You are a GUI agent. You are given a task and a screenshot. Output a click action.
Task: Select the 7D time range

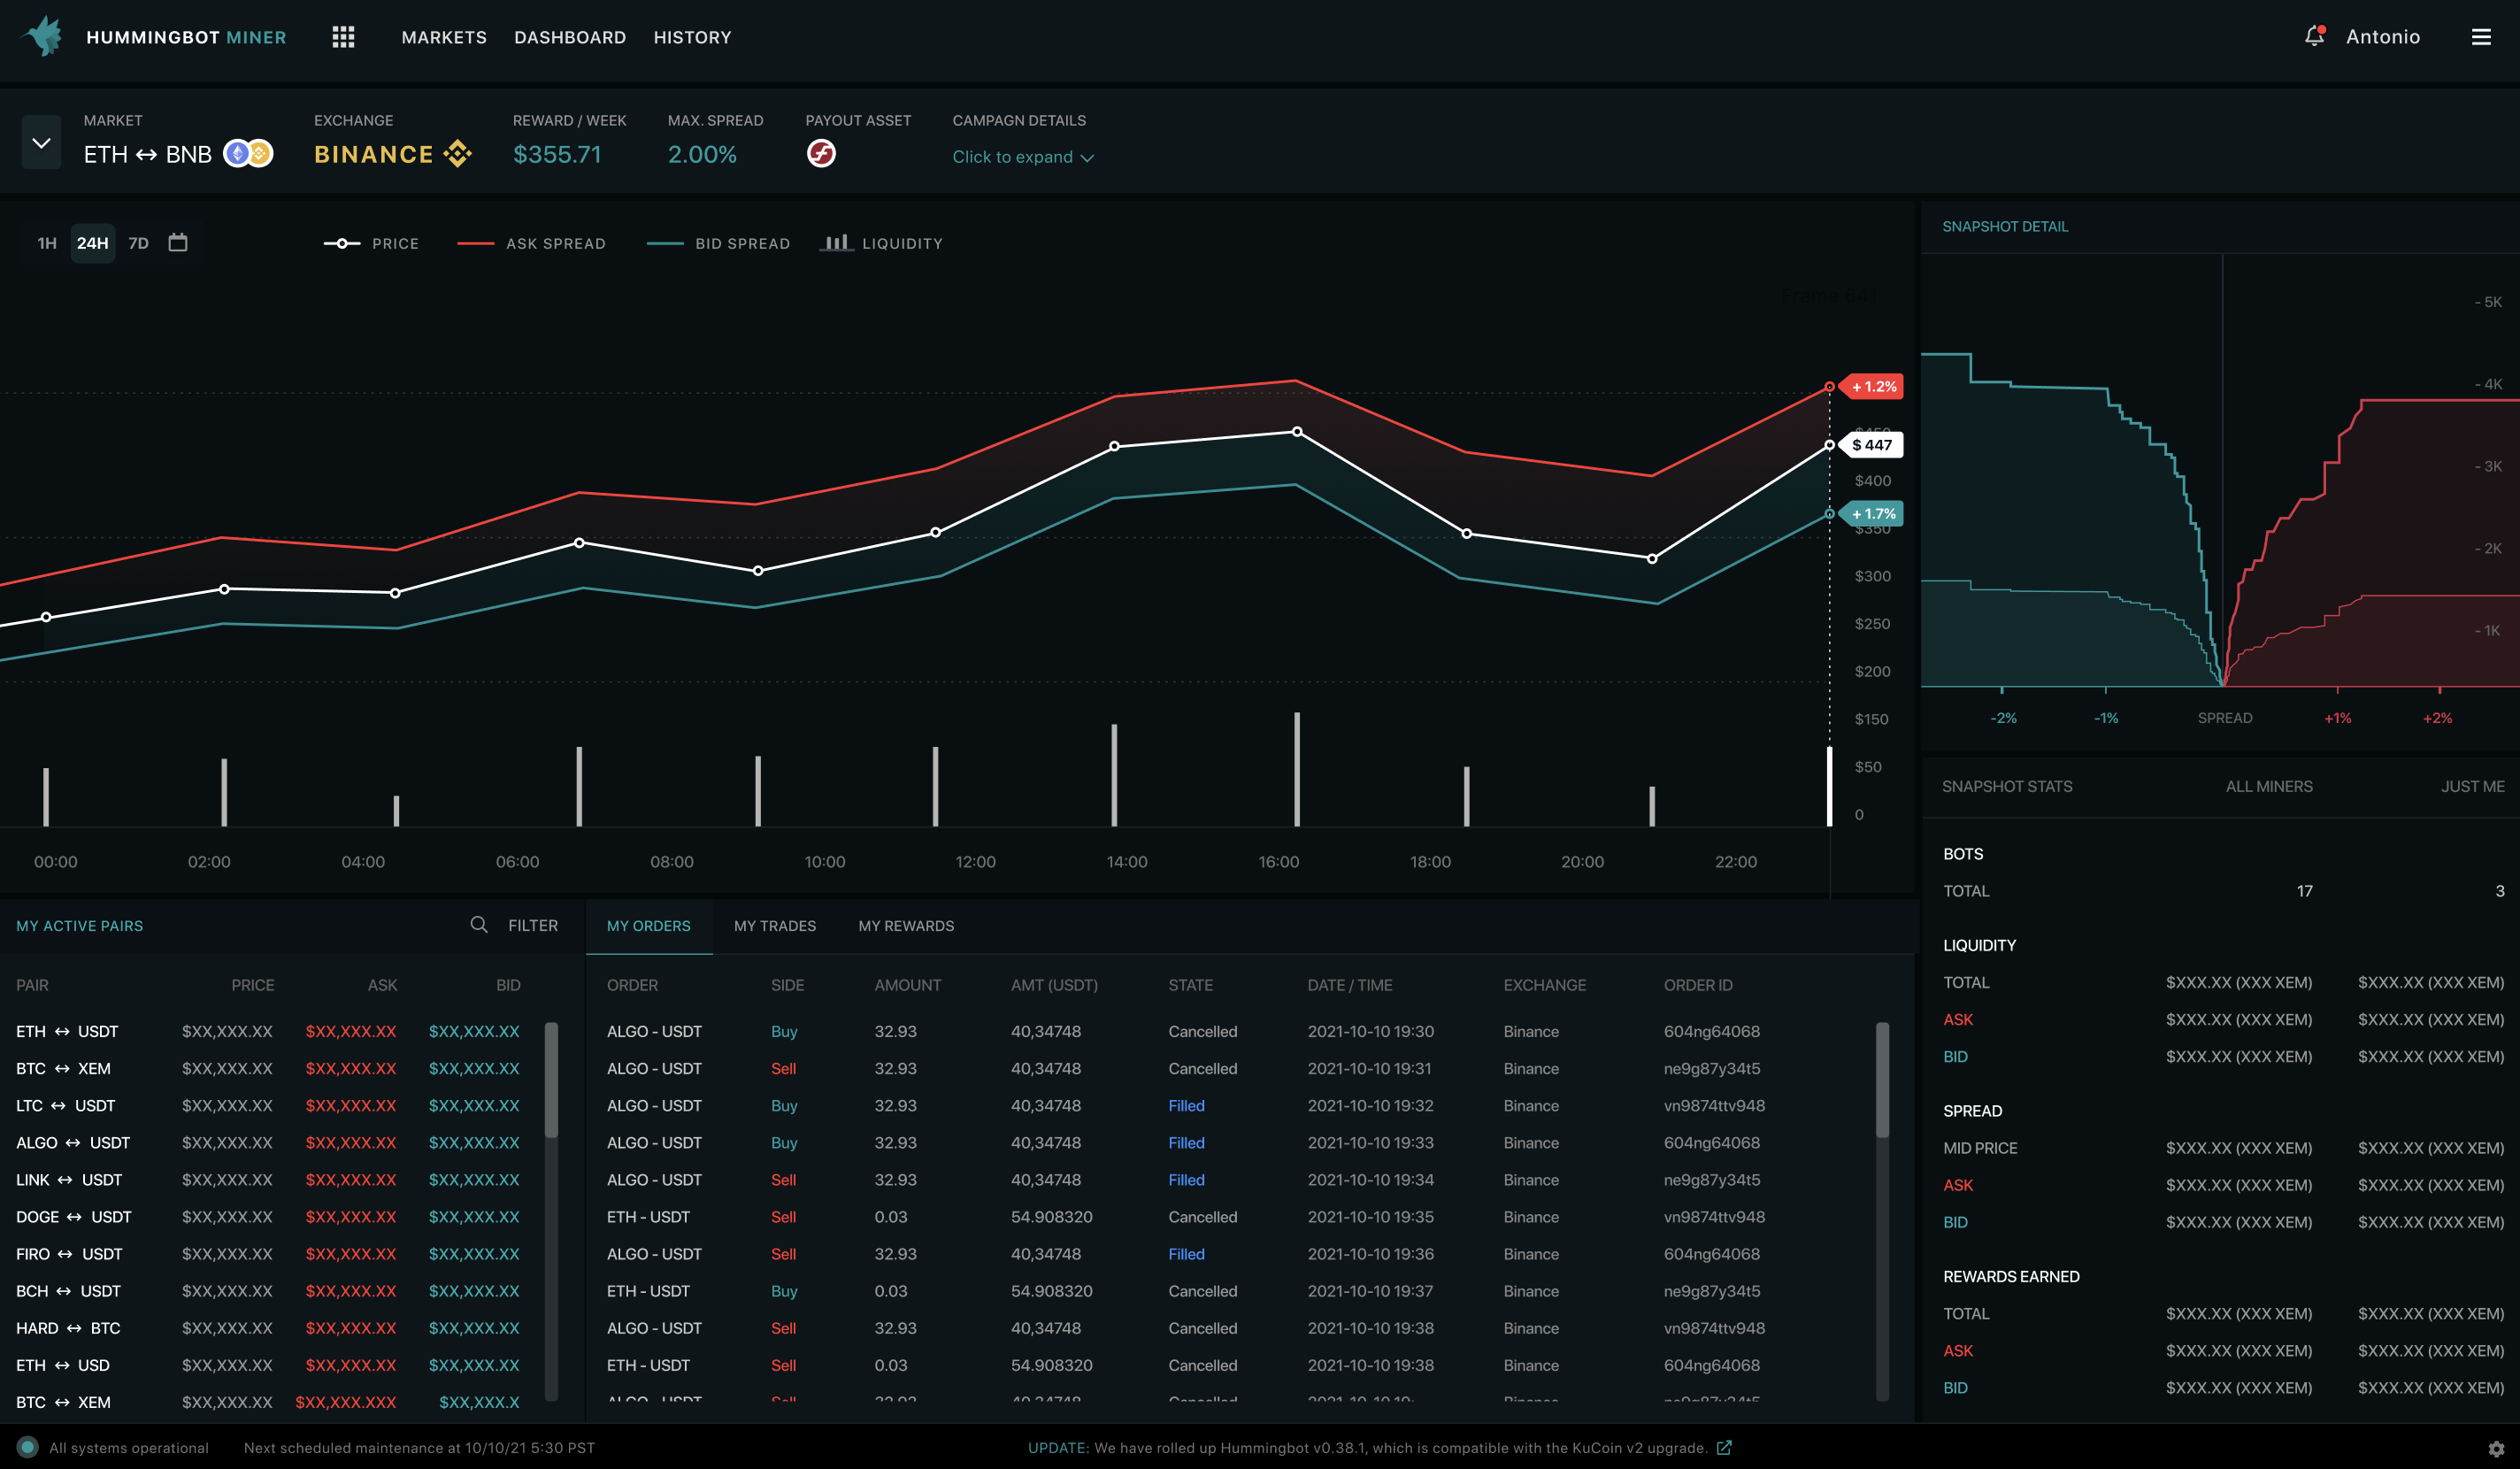[x=138, y=243]
